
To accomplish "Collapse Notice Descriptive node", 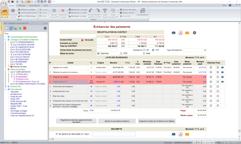I will point(6,69).
